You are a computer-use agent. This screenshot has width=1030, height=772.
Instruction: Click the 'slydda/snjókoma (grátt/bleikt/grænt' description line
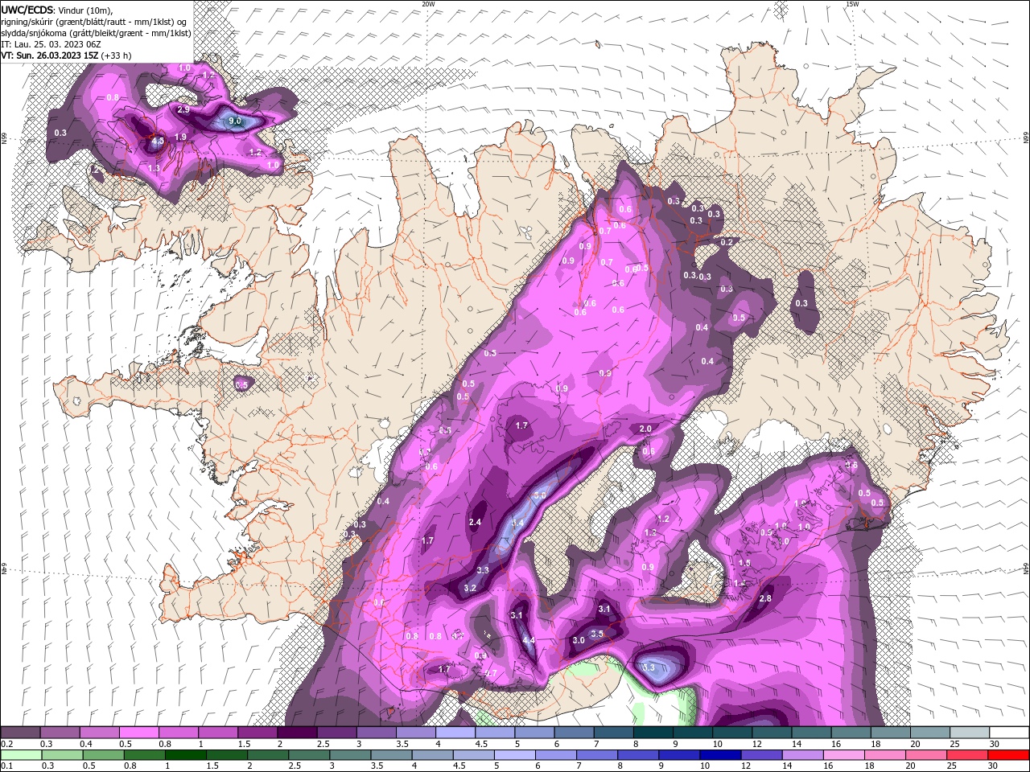click(x=97, y=33)
